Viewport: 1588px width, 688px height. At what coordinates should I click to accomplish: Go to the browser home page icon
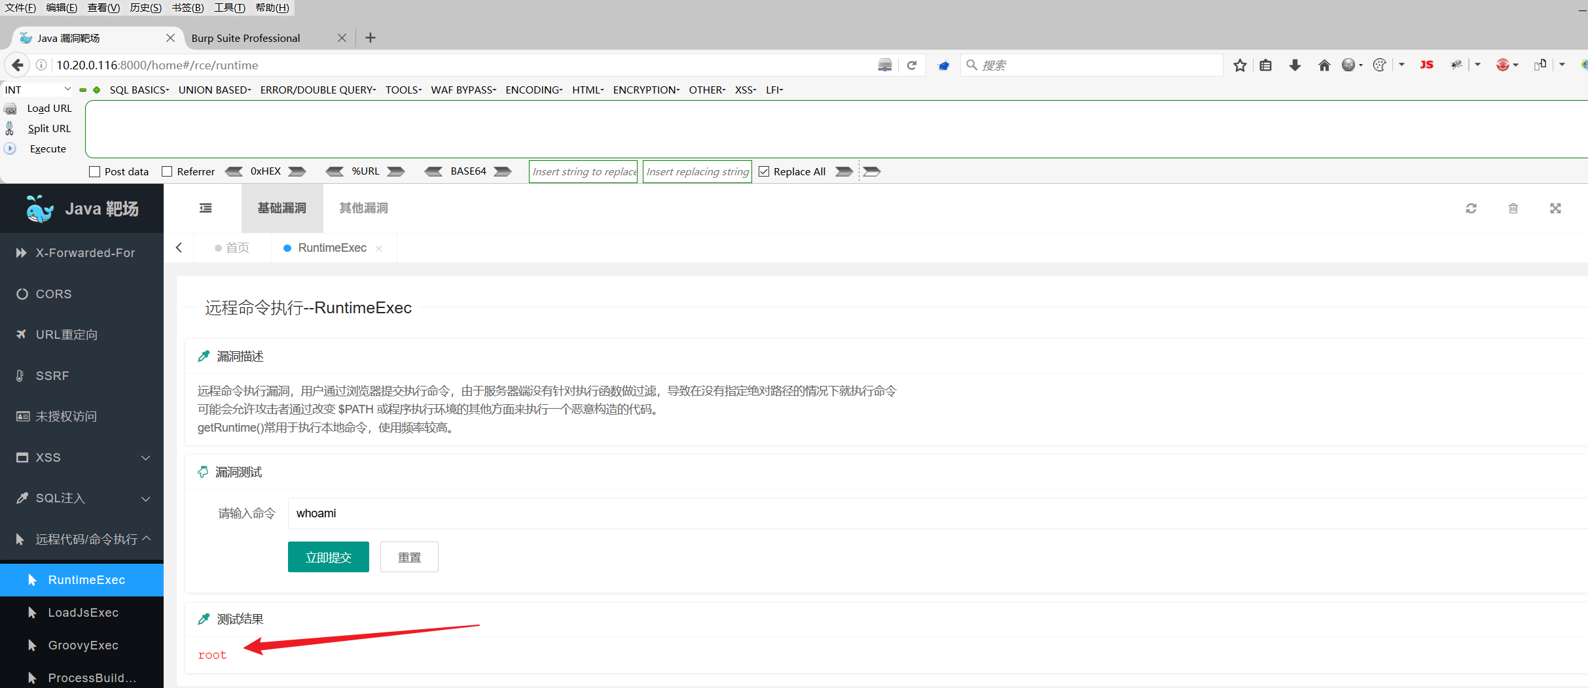pos(1324,65)
